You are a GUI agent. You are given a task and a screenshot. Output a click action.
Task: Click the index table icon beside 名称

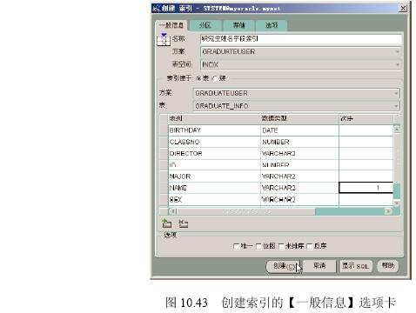pyautogui.click(x=164, y=39)
